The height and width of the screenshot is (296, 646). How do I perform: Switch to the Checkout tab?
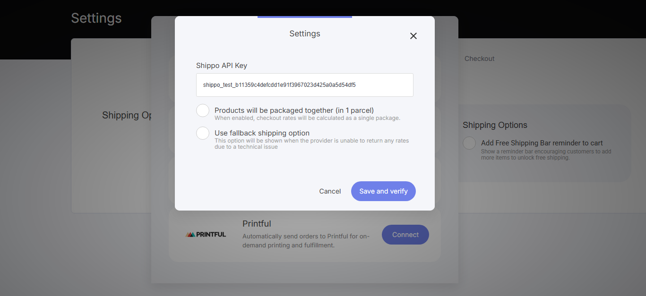tap(479, 59)
